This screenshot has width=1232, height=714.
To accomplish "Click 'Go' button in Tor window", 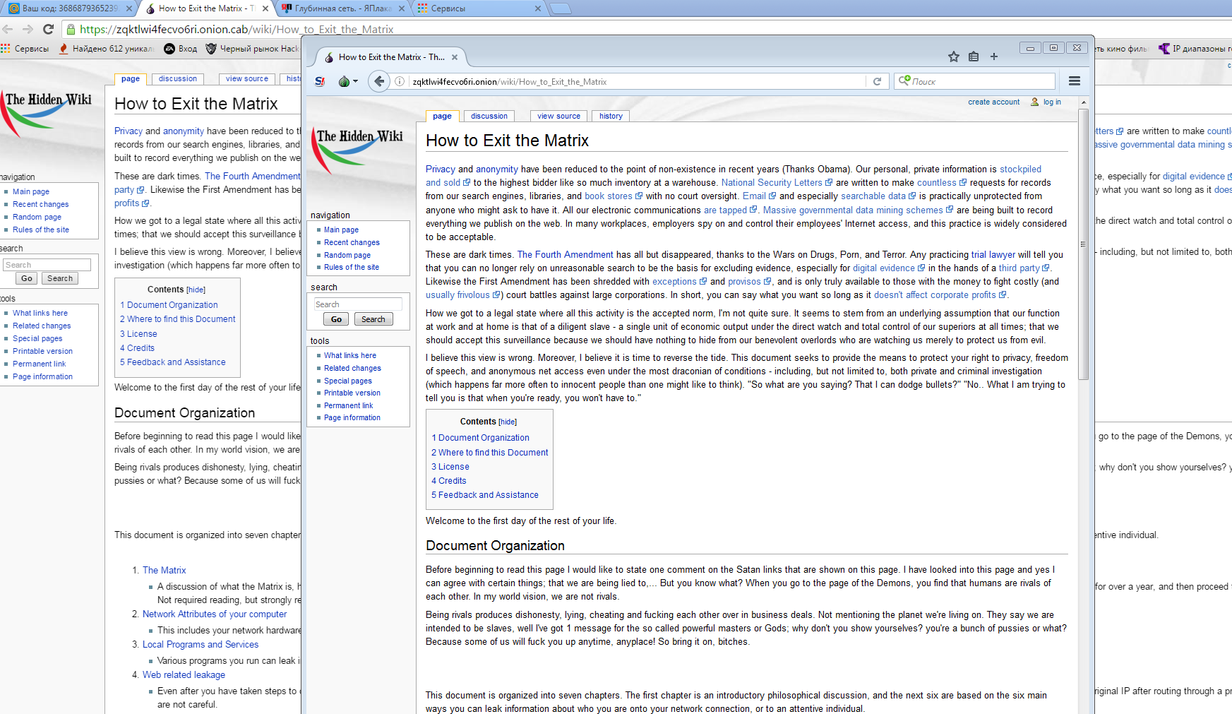I will click(x=336, y=319).
